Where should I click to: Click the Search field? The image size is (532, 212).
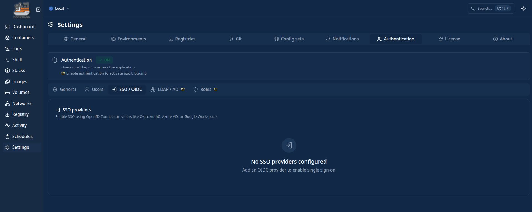491,9
